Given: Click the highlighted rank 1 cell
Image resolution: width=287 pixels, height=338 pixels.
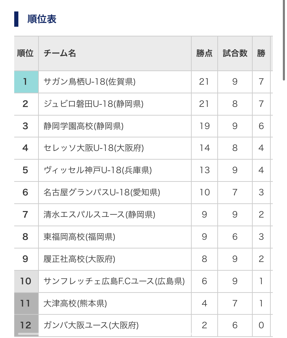Looking at the screenshot, I should (x=26, y=82).
